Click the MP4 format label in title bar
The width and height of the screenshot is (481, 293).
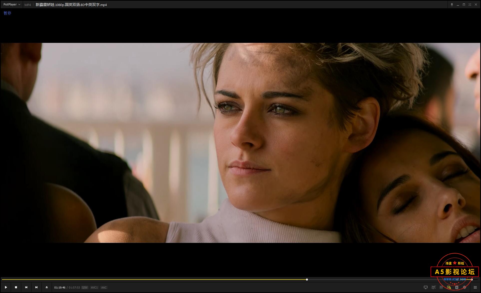(x=28, y=5)
